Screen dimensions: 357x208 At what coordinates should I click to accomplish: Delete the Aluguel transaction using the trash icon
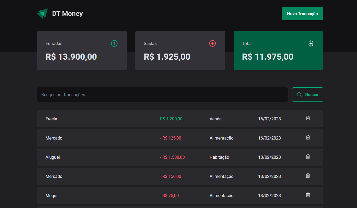pyautogui.click(x=308, y=156)
